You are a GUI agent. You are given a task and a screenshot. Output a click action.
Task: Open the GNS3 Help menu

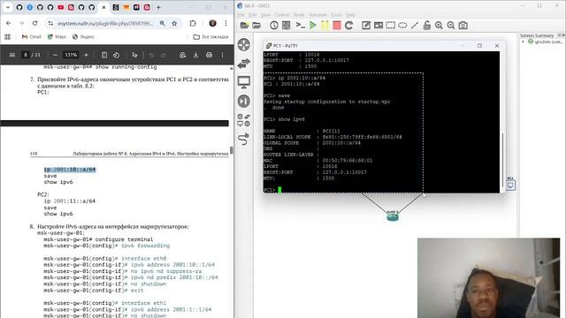point(350,15)
